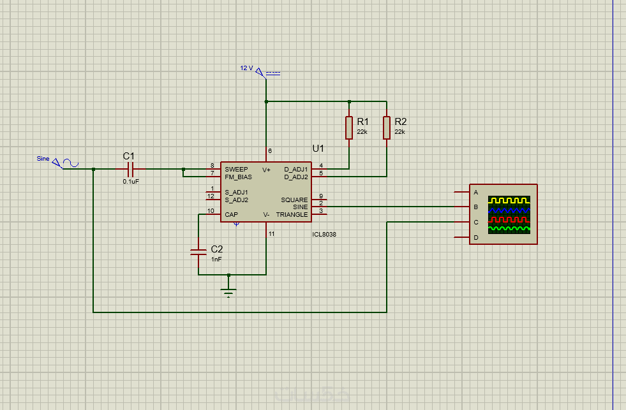Select the 1nF value label
The height and width of the screenshot is (410, 626).
[216, 260]
